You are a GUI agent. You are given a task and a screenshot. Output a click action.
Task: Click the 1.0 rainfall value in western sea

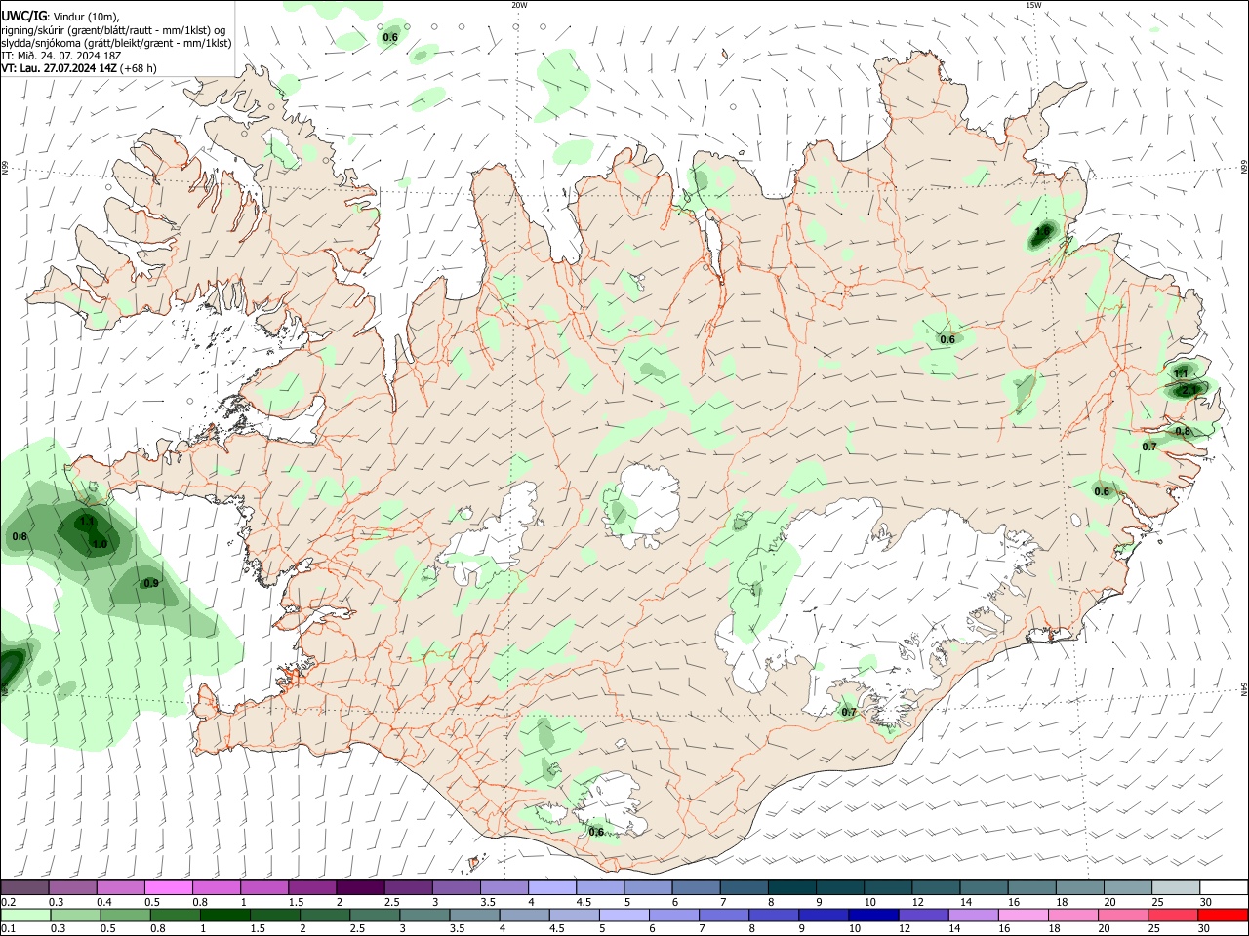pyautogui.click(x=100, y=544)
